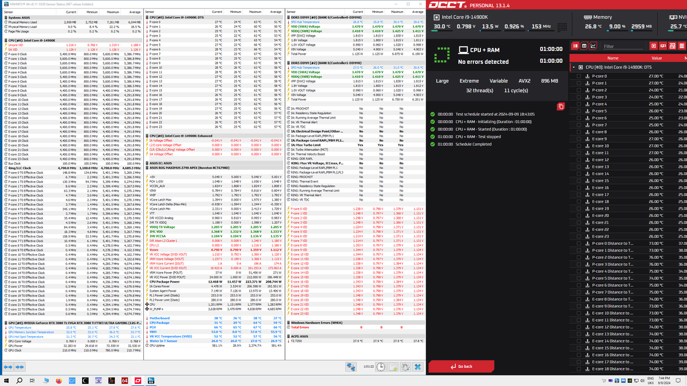Click the CPU temperature 30.0 °C progress bar
This screenshot has width=687, height=386.
[x=442, y=30]
